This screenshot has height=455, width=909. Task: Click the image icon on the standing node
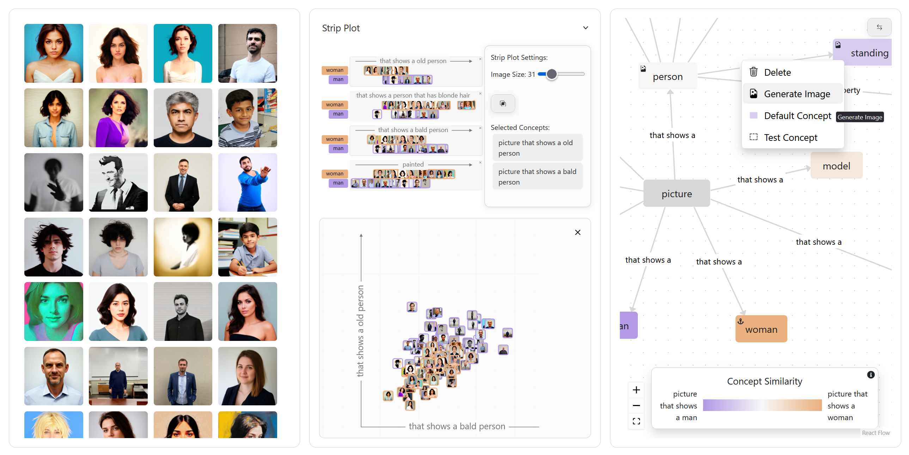point(838,45)
